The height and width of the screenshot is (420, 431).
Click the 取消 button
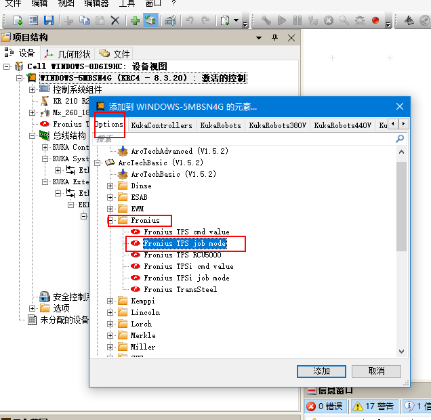[376, 371]
